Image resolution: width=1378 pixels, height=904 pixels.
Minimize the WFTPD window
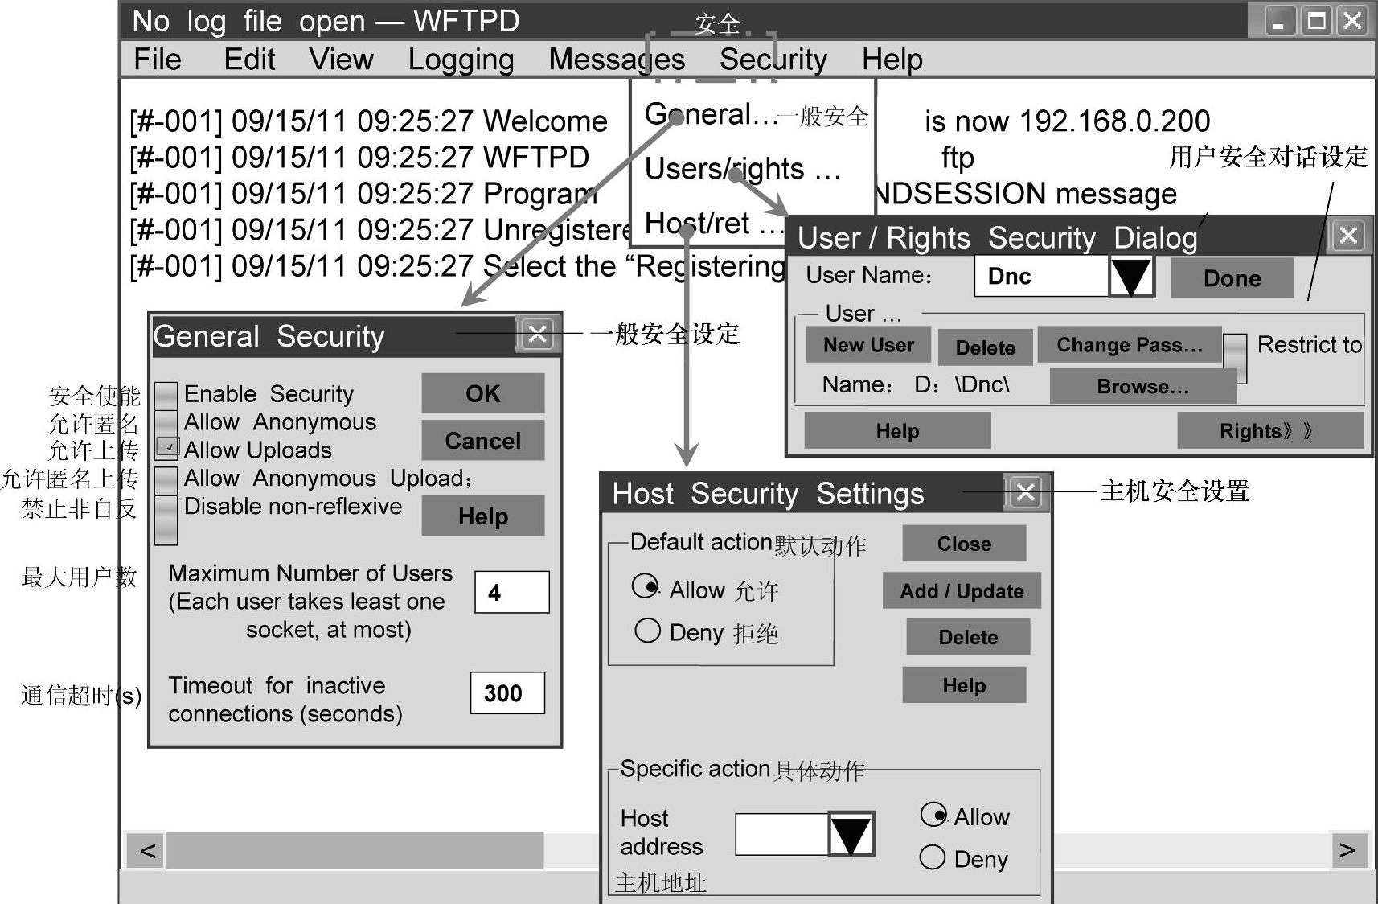click(x=1279, y=21)
